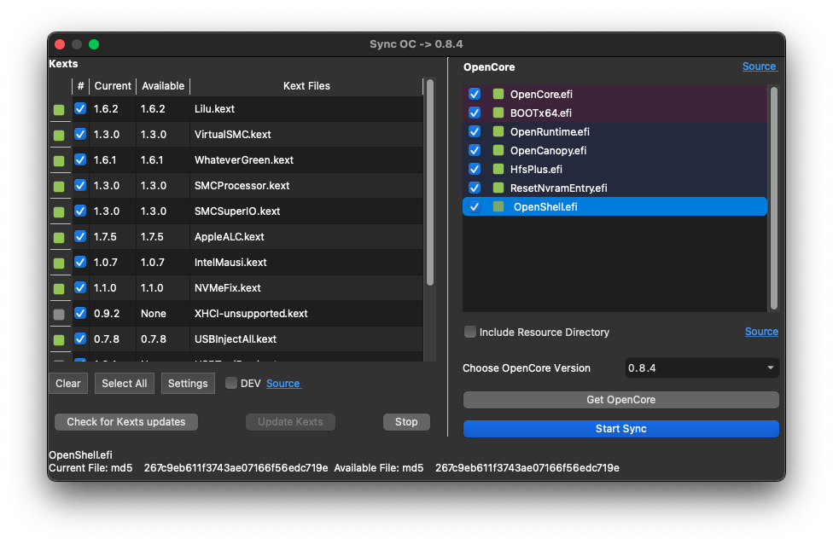This screenshot has height=544, width=833.
Task: Click the Clear button
Action: 68,383
